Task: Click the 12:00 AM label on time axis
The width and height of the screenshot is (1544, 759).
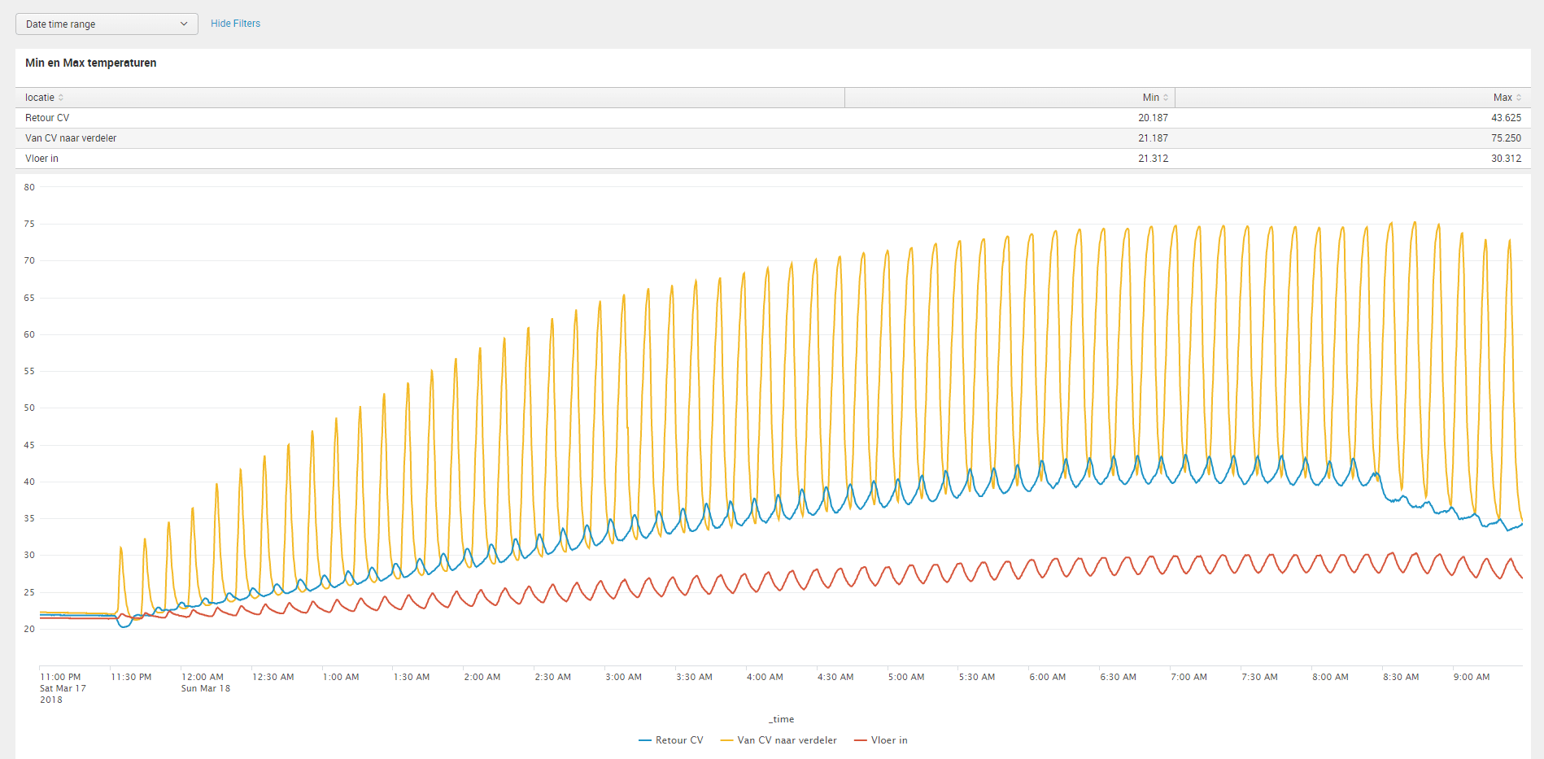Action: click(x=202, y=677)
